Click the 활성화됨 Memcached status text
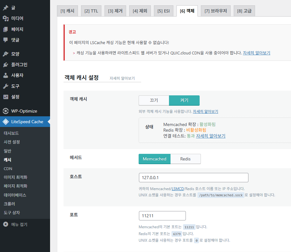 [x=207, y=124]
